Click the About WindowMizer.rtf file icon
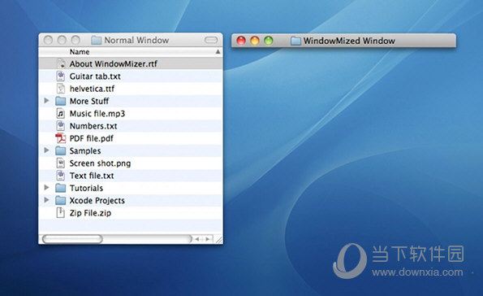483x296 pixels. (x=61, y=63)
